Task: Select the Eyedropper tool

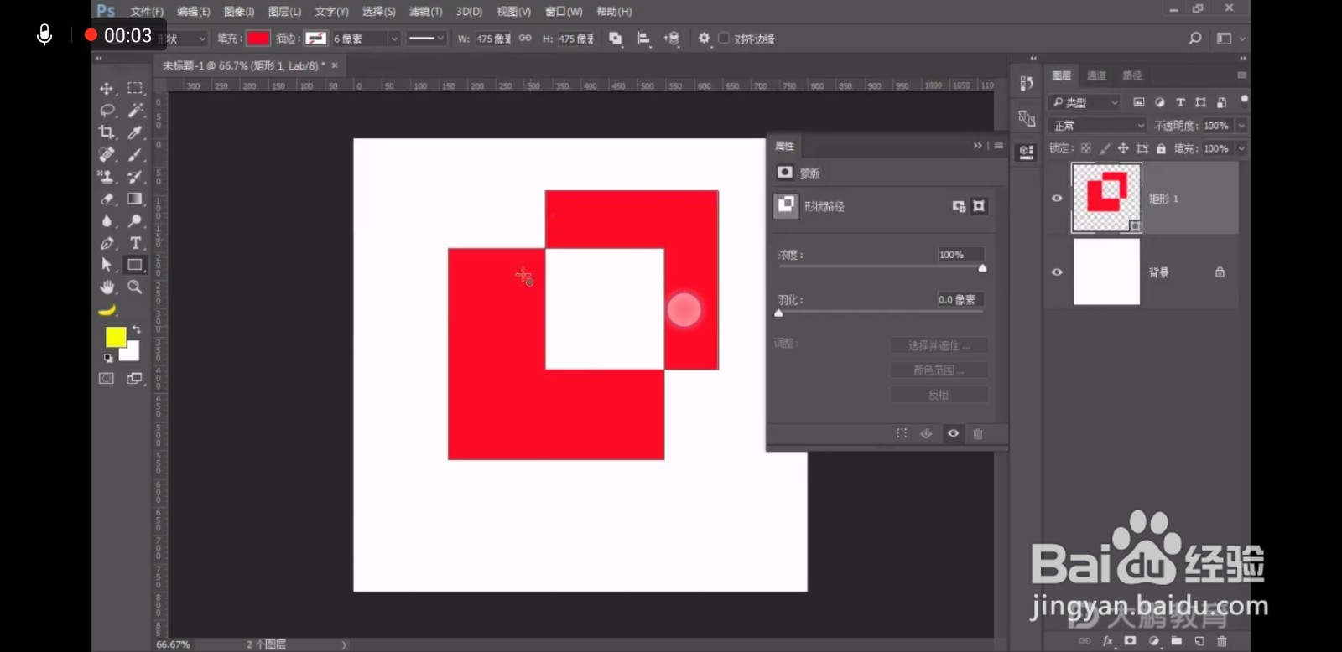Action: click(x=134, y=132)
